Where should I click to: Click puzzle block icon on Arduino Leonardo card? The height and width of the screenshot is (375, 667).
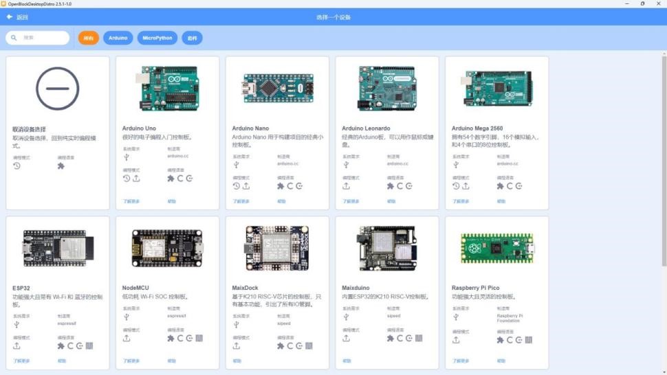[390, 186]
